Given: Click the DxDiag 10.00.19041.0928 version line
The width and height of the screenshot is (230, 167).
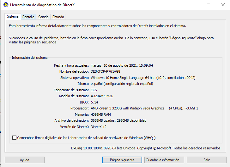Looking at the screenshot, I should click(x=146, y=148).
